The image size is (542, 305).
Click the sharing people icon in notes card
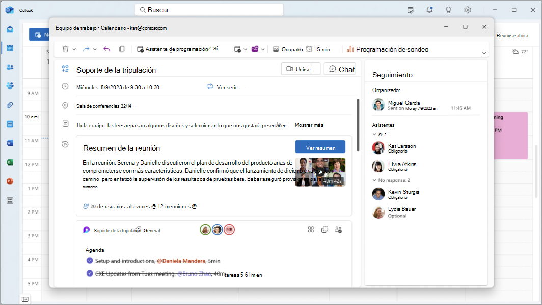click(338, 229)
